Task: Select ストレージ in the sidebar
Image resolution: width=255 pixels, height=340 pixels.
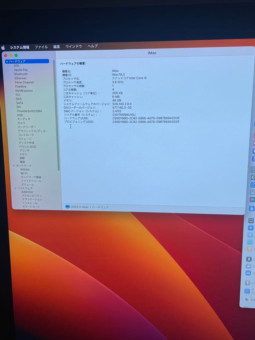Action: [x=24, y=139]
